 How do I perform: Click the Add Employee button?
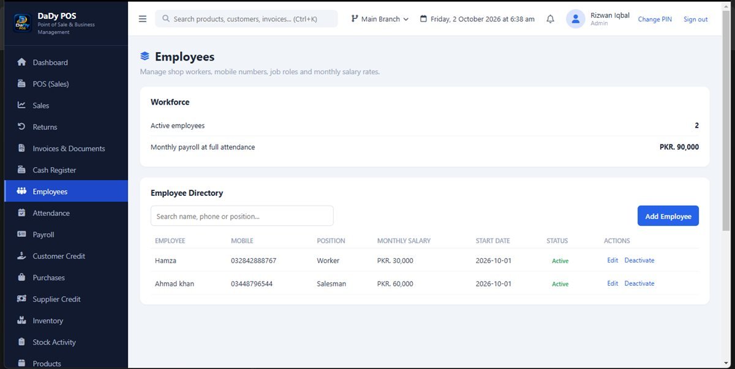(x=668, y=216)
